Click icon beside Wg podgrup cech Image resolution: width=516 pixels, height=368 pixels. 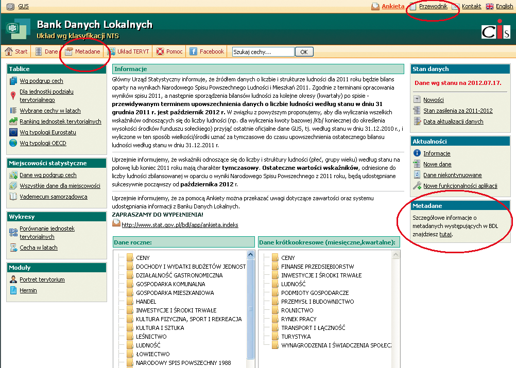click(x=13, y=81)
